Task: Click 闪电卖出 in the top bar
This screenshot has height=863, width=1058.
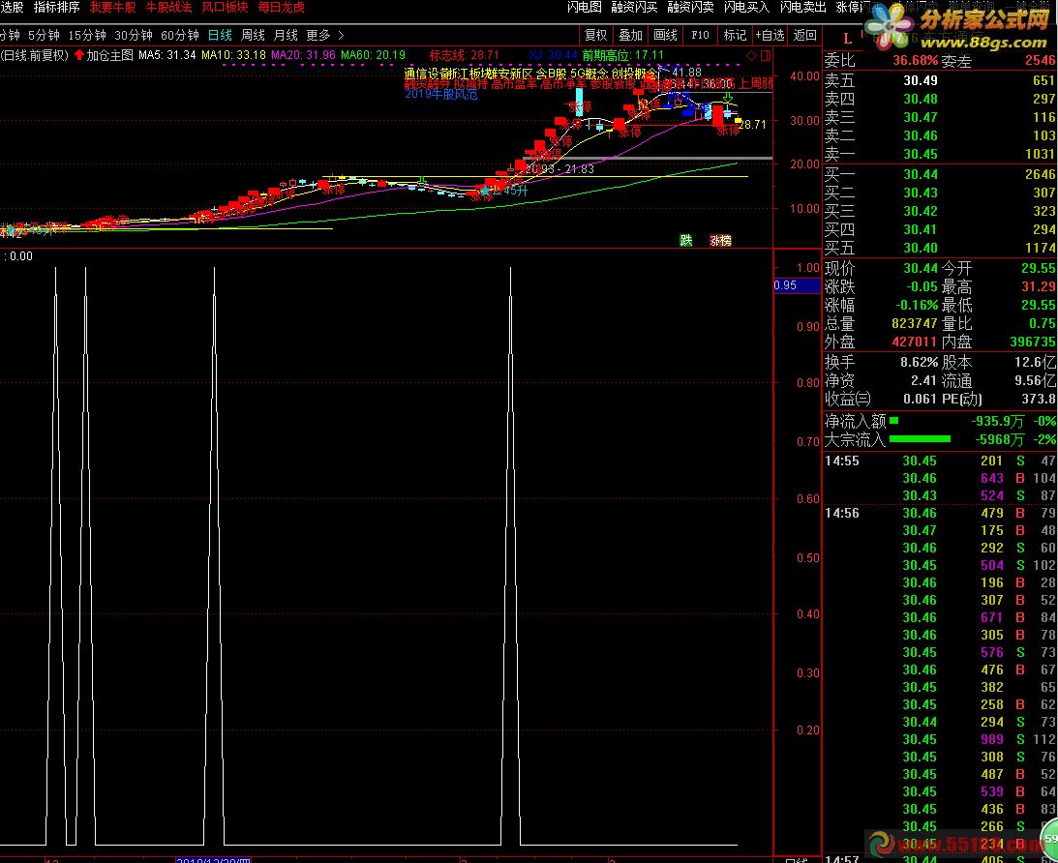Action: [802, 7]
